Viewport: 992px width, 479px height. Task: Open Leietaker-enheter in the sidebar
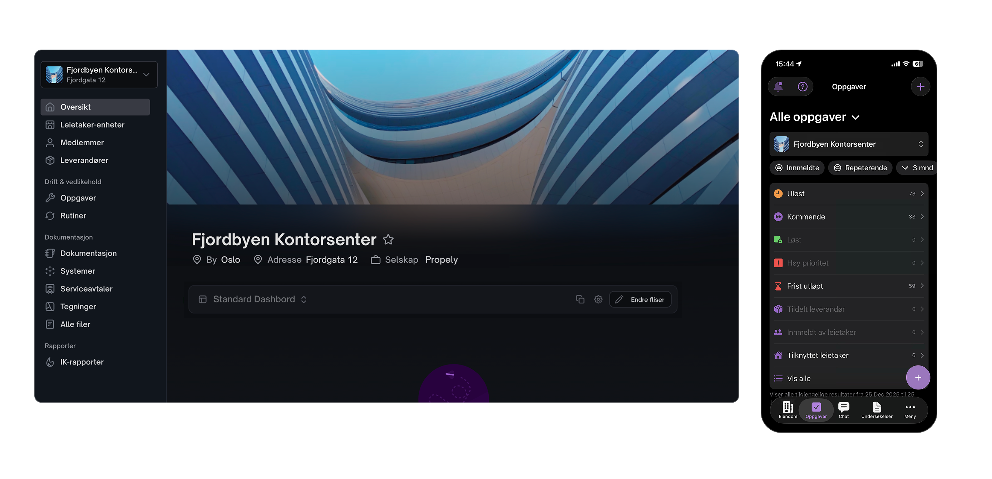click(x=92, y=125)
